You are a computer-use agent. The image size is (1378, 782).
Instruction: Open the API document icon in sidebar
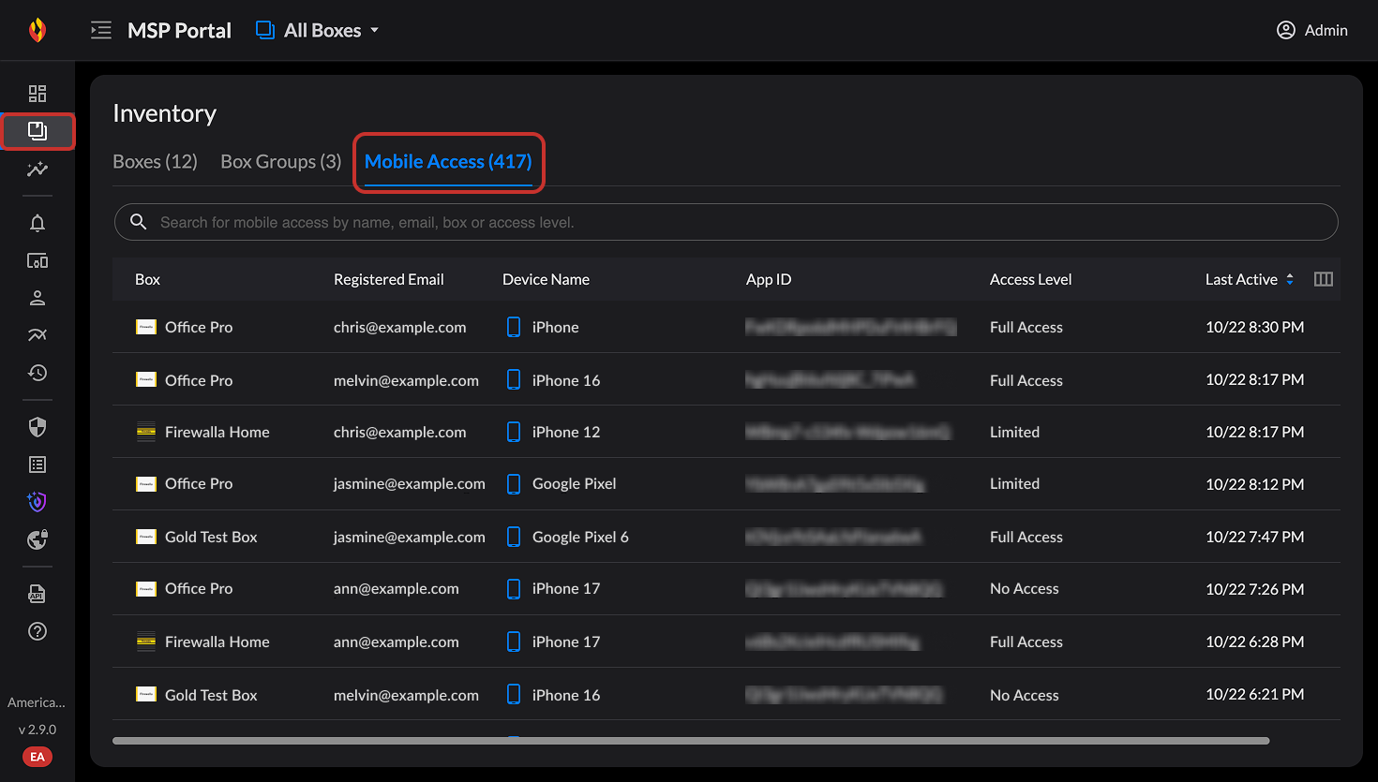(37, 594)
